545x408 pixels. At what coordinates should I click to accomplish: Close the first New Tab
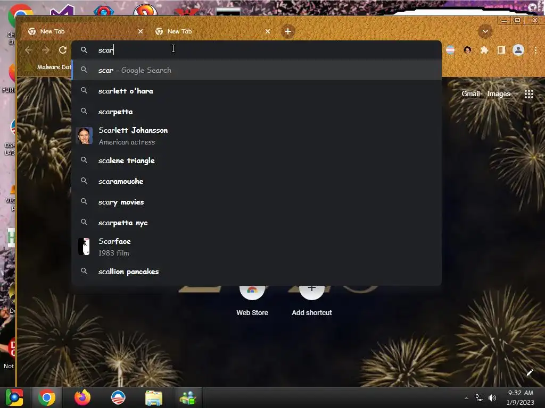pos(141,31)
